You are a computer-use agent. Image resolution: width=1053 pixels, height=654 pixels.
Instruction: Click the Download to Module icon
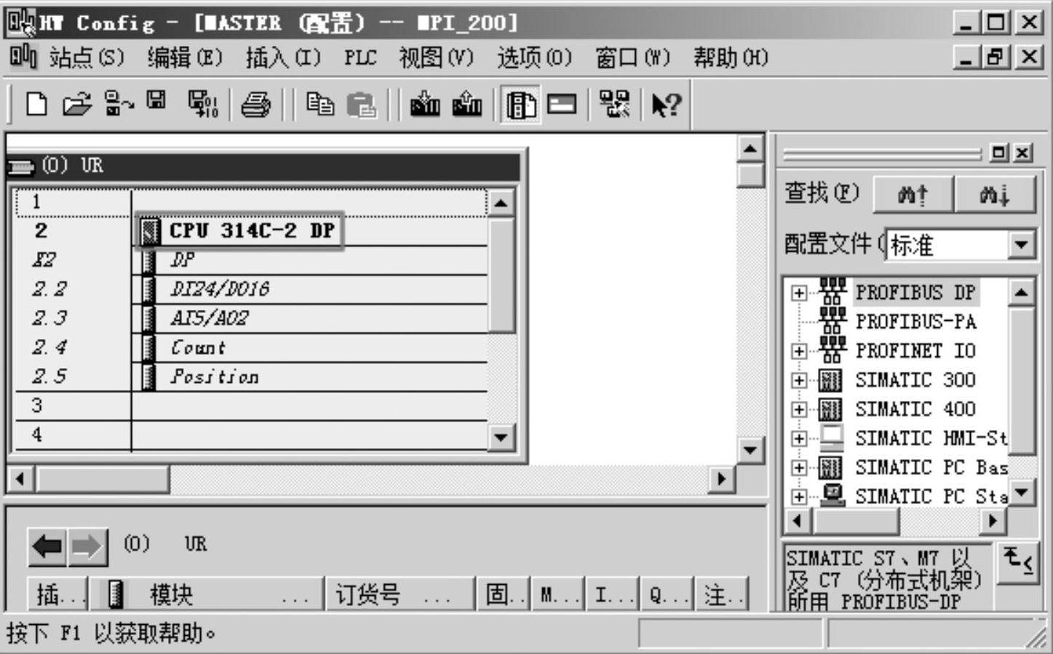(425, 104)
